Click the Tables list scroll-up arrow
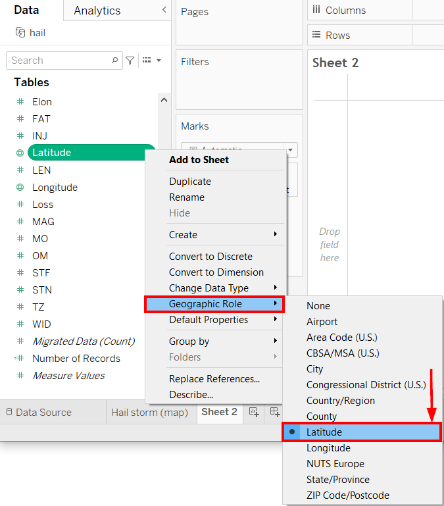Screen dimensions: 444x506 coord(164,100)
